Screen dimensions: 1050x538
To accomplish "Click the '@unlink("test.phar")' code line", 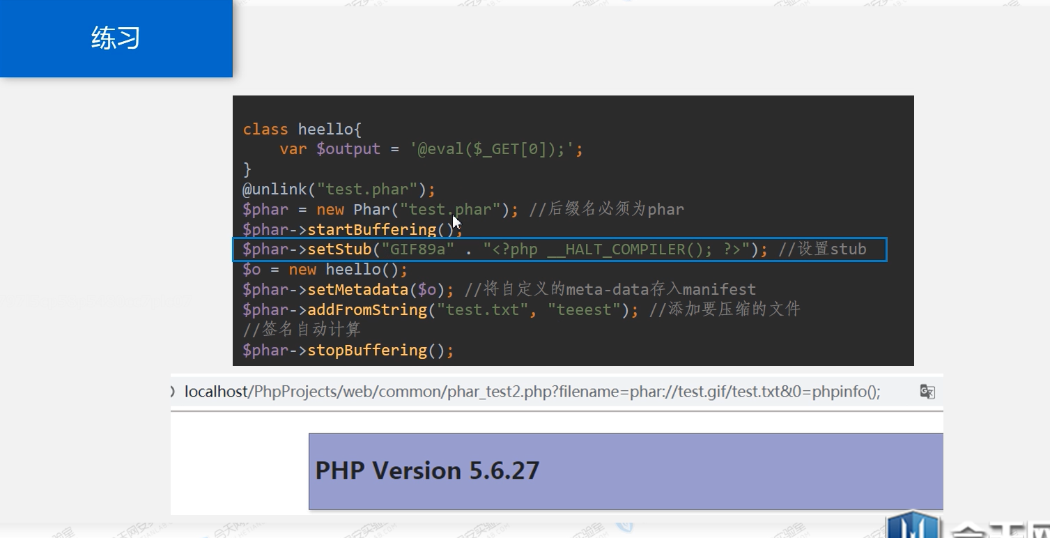I will [339, 189].
